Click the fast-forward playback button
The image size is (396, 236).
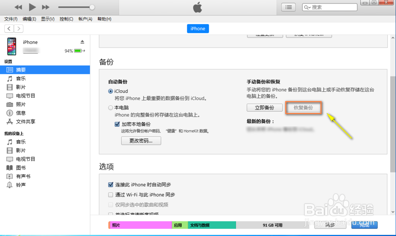click(x=46, y=7)
